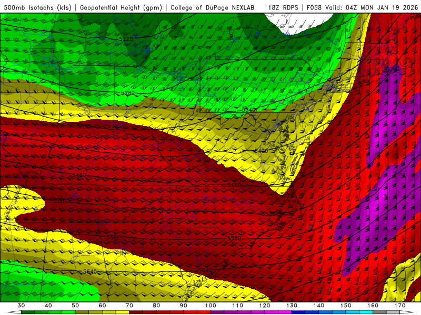Click the light gray swatch before 170 kt
This screenshot has width=421, height=315.
pos(393,311)
